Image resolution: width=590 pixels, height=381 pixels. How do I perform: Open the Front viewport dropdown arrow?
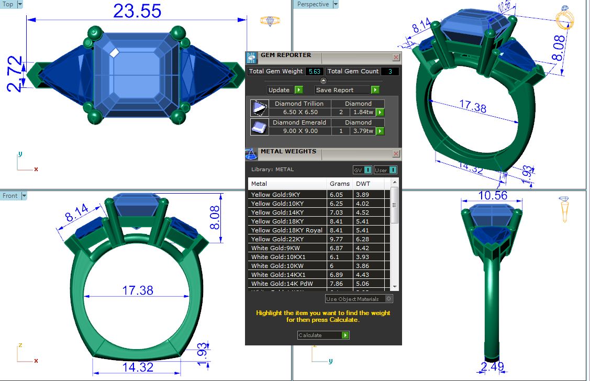(x=24, y=196)
